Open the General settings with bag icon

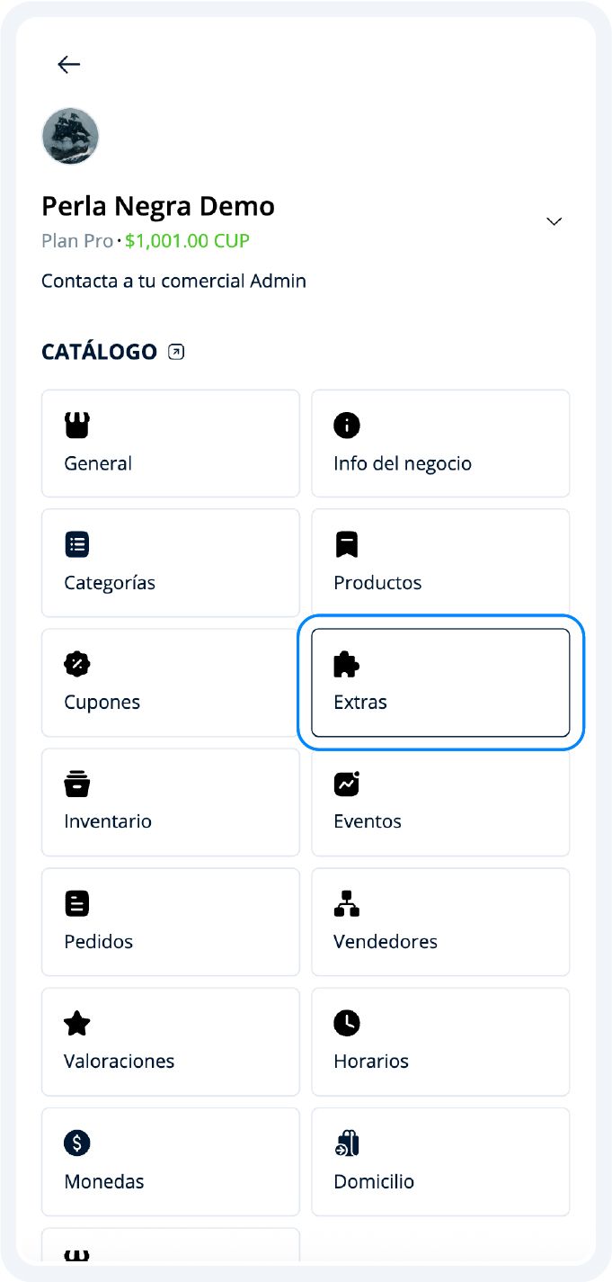(x=76, y=425)
